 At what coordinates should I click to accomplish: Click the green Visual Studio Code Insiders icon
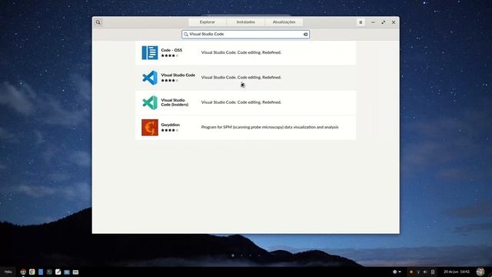tap(150, 102)
